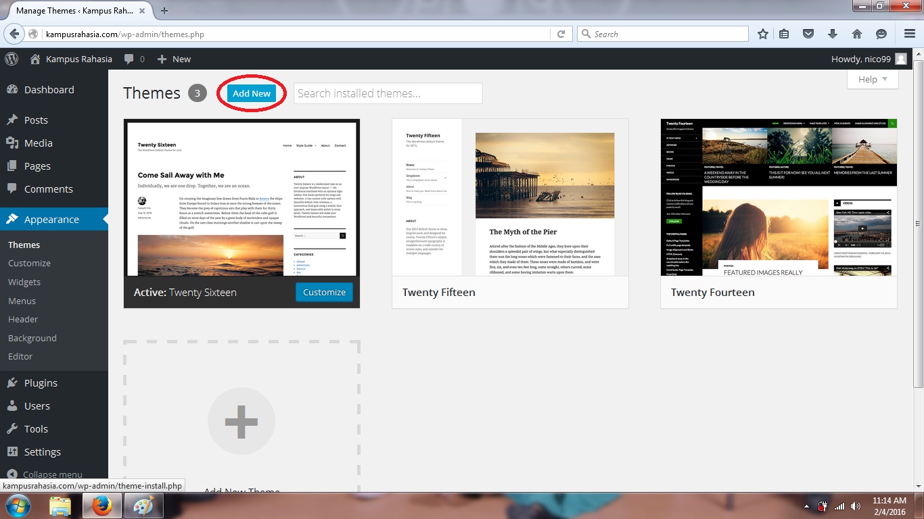Open Menus under Appearance

[x=22, y=301]
